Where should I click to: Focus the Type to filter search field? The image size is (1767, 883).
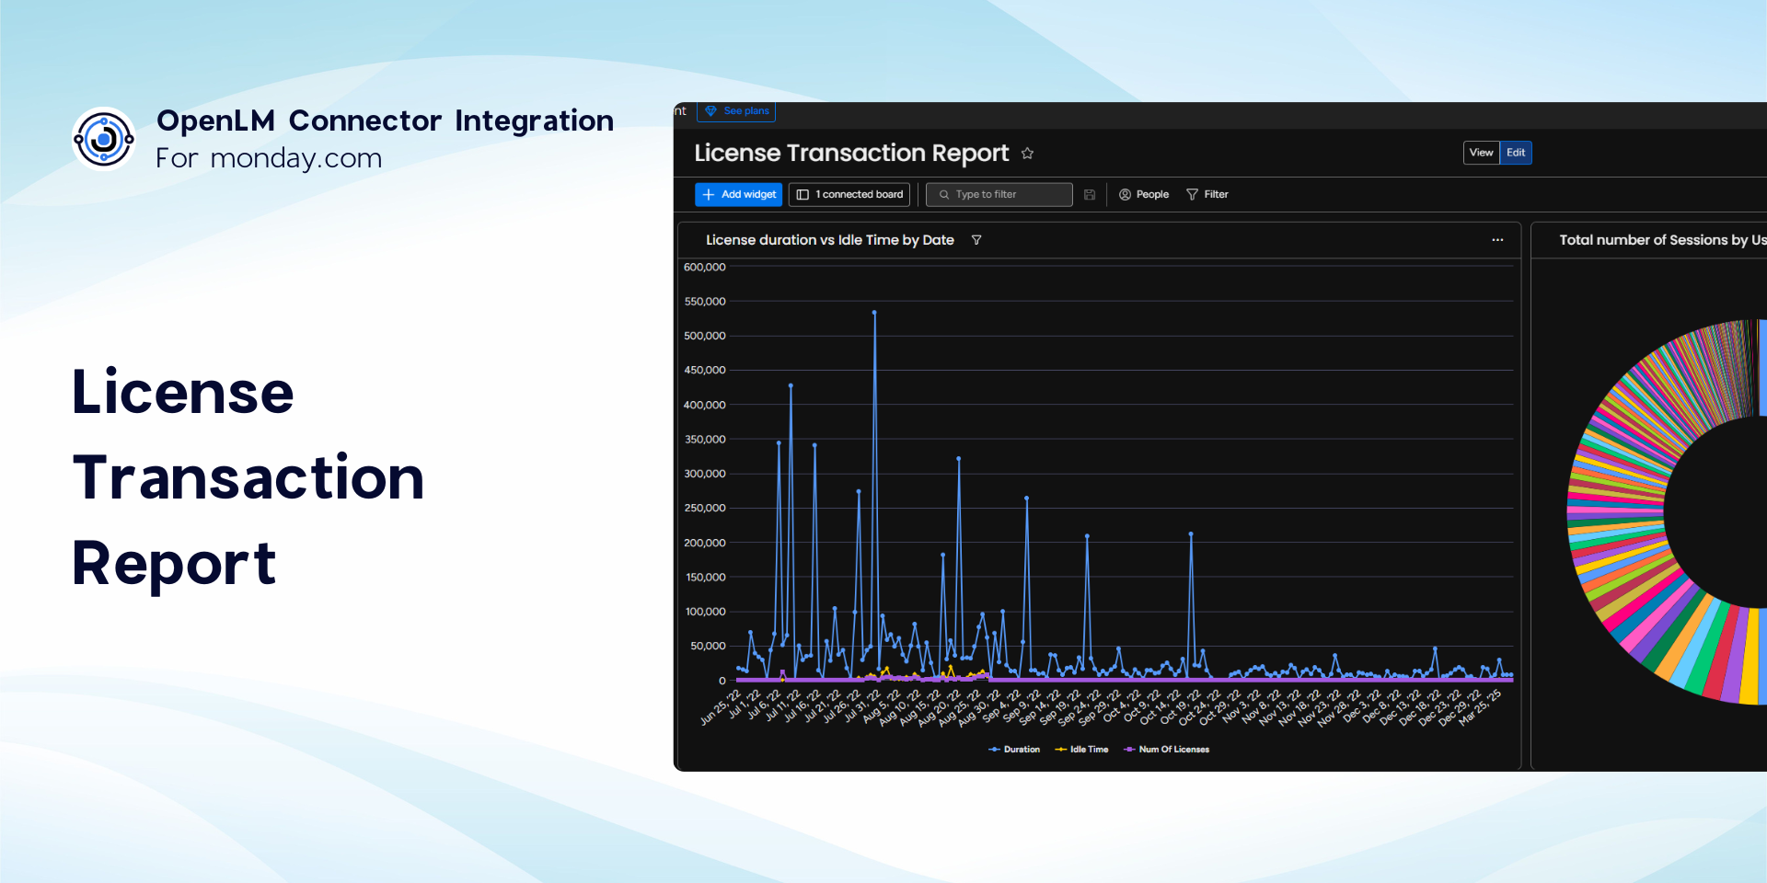[x=999, y=194]
